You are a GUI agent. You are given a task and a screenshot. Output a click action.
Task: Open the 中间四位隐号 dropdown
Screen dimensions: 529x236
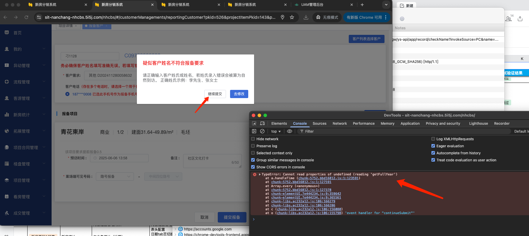point(163,177)
